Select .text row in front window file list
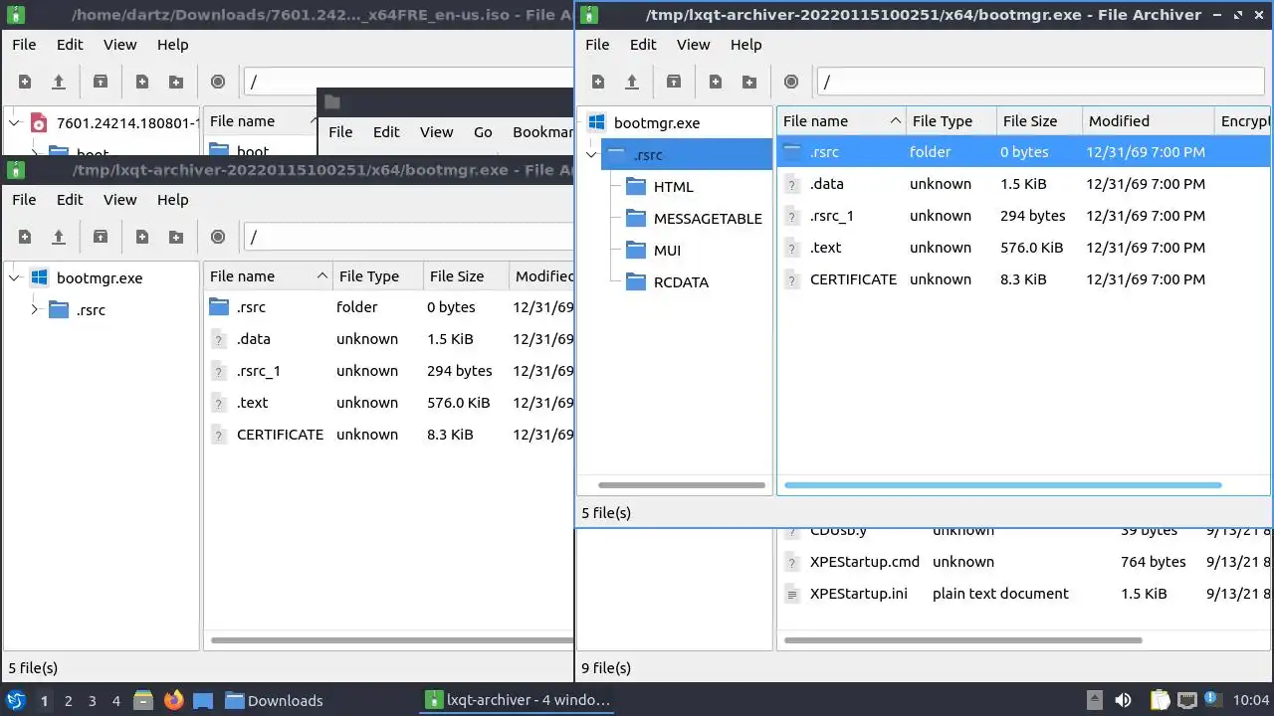 pyautogui.click(x=1023, y=248)
